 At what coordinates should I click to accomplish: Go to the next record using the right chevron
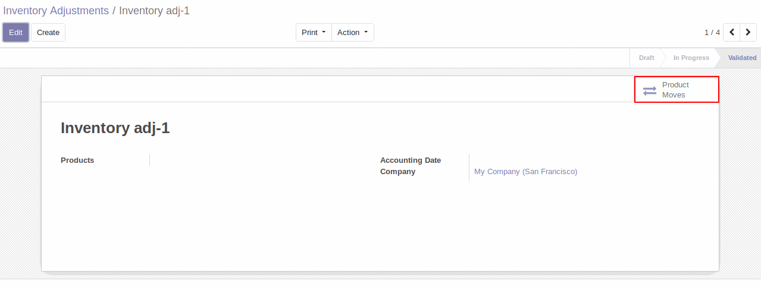point(749,32)
